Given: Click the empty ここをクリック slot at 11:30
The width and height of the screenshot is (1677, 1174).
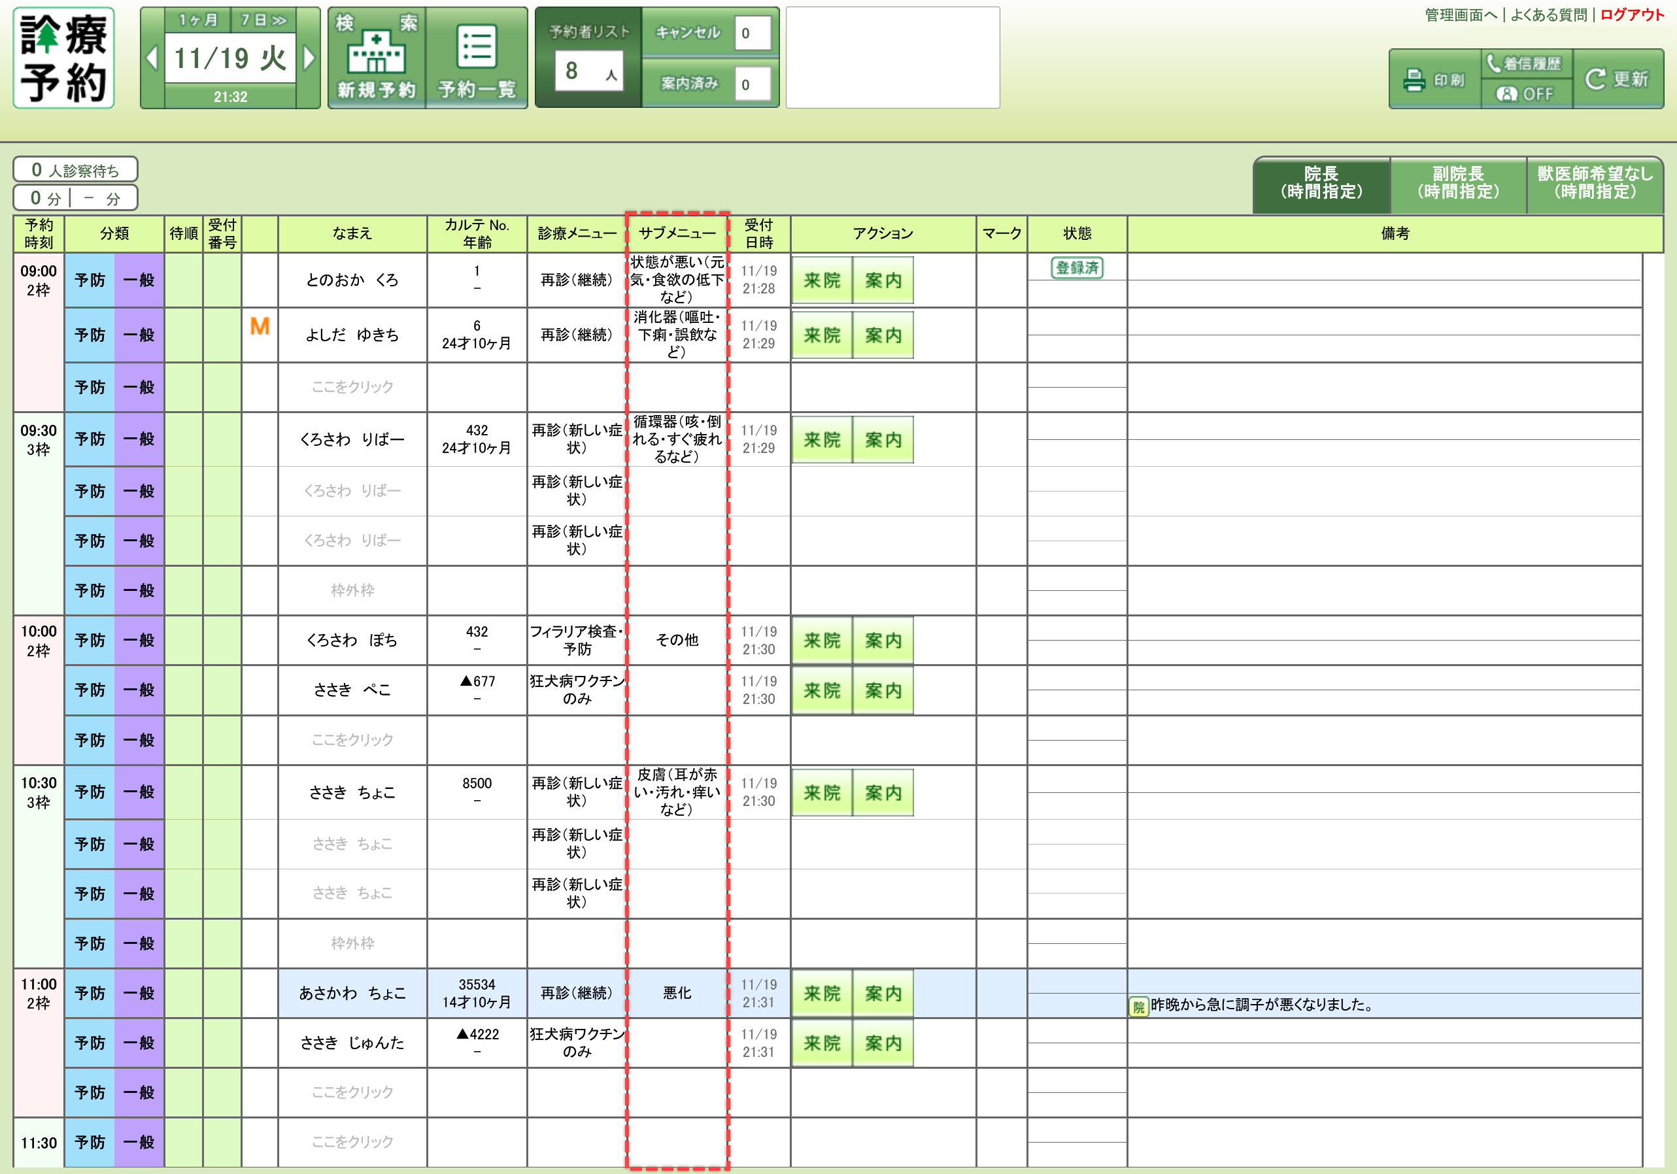Looking at the screenshot, I should [352, 1142].
